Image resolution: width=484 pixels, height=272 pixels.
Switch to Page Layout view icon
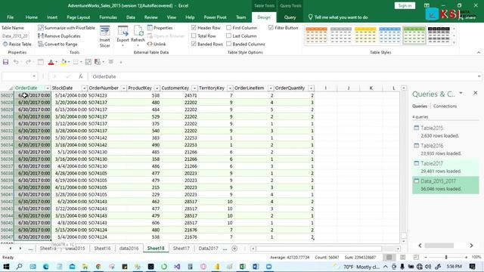[402, 257]
